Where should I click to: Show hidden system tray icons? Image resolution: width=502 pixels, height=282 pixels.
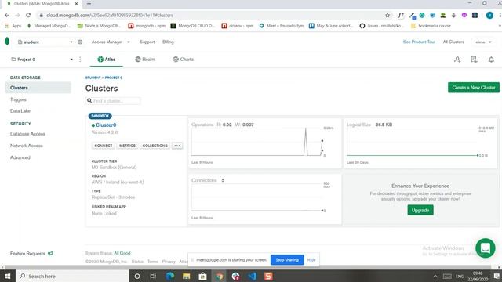click(x=435, y=277)
